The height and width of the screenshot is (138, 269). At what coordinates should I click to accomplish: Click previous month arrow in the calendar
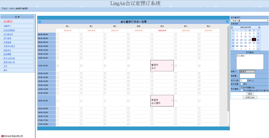[x=232, y=27]
